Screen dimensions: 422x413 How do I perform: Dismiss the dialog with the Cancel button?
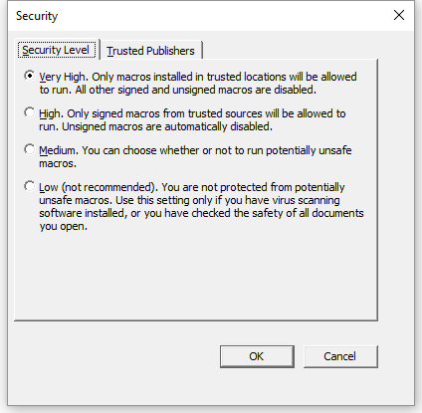pyautogui.click(x=340, y=356)
